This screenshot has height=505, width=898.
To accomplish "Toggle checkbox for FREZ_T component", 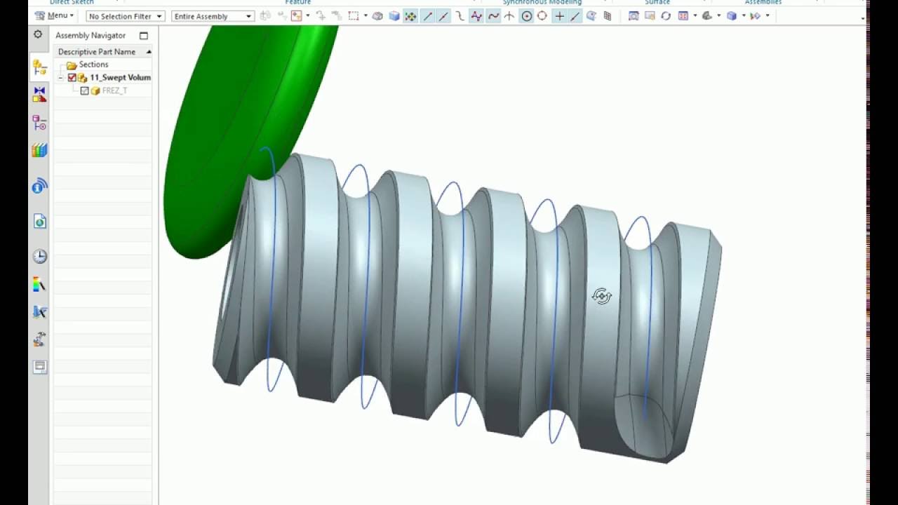I will tap(84, 91).
